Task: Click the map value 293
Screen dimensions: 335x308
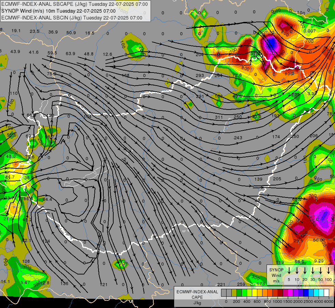Action: click(200, 75)
